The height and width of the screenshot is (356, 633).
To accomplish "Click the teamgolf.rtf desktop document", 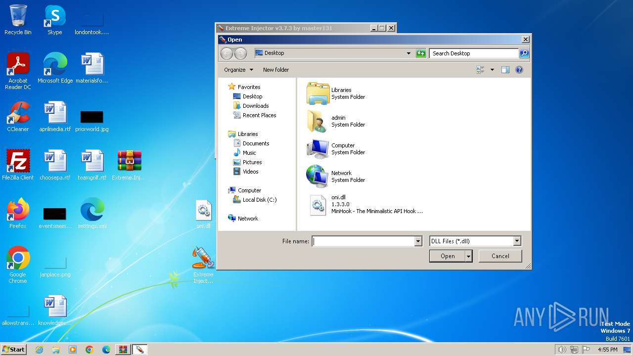I will [x=92, y=165].
